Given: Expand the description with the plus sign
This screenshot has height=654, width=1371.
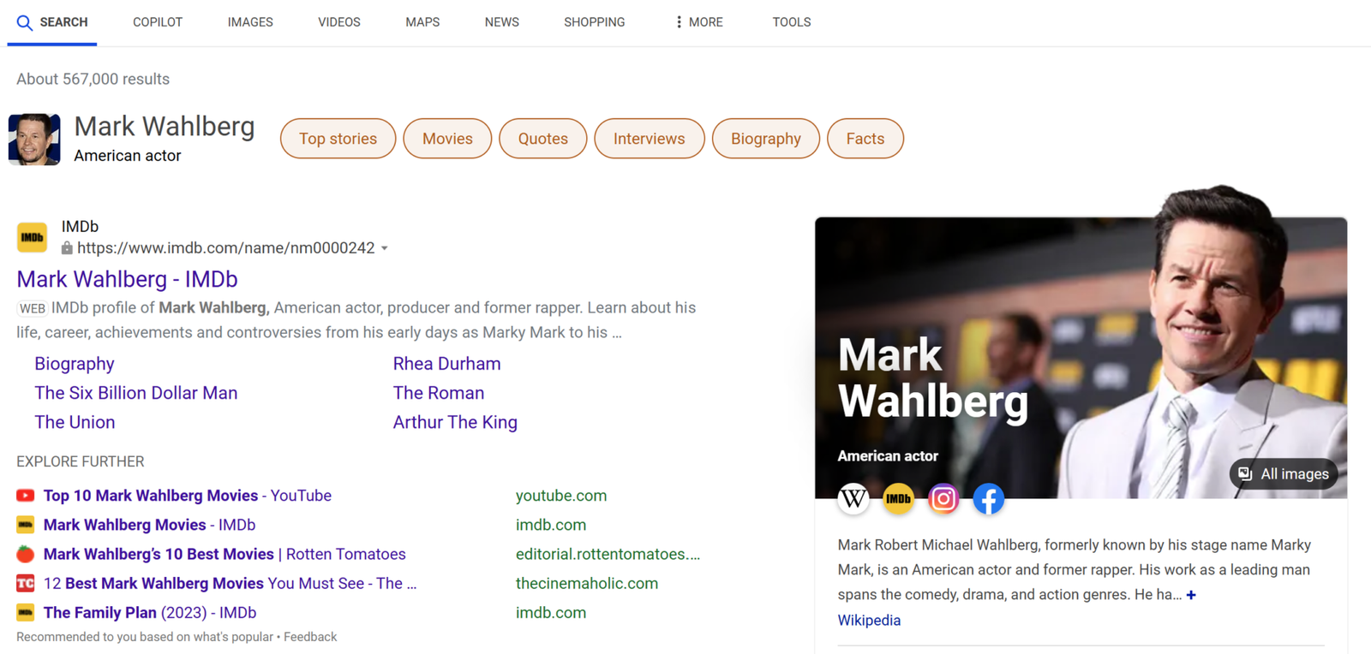Looking at the screenshot, I should [x=1191, y=595].
